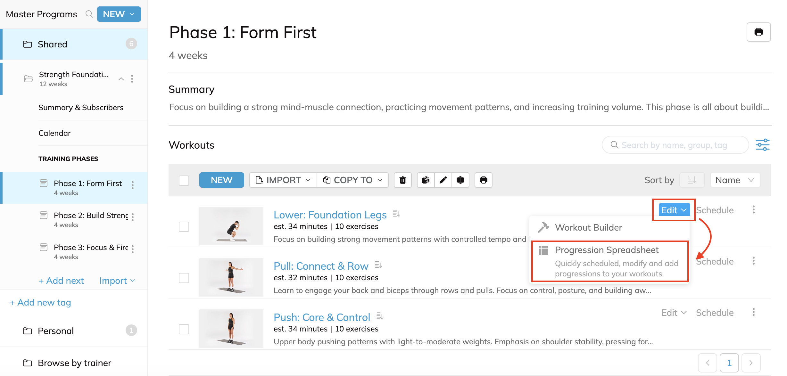This screenshot has width=787, height=376.
Task: Expand the COPY TO dropdown
Action: pyautogui.click(x=353, y=180)
